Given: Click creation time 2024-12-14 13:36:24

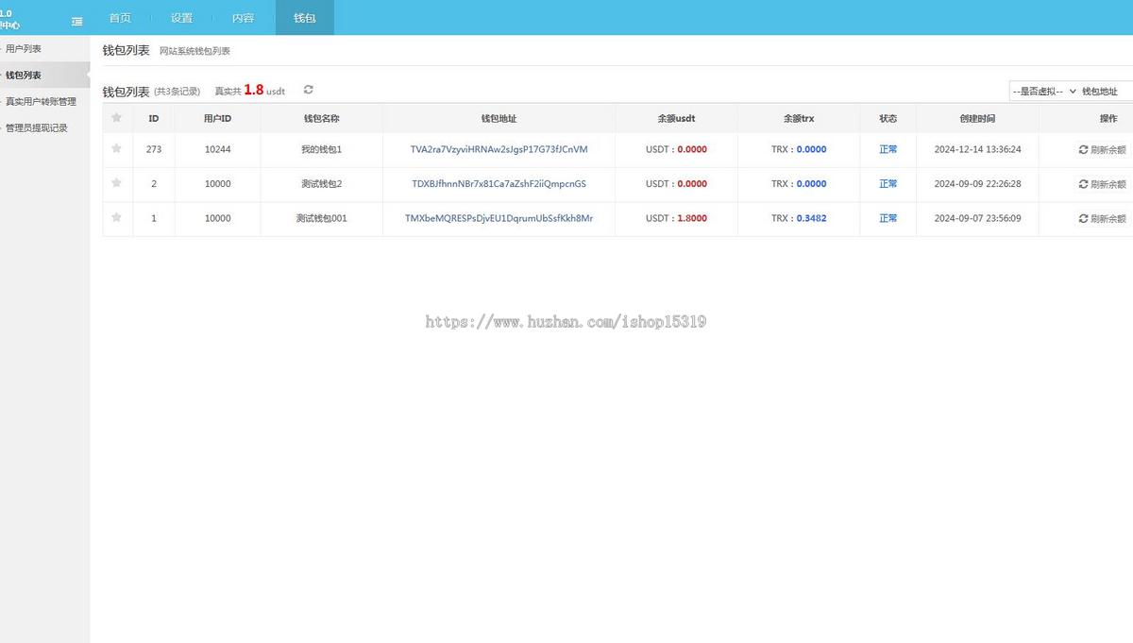Looking at the screenshot, I should pyautogui.click(x=977, y=149).
